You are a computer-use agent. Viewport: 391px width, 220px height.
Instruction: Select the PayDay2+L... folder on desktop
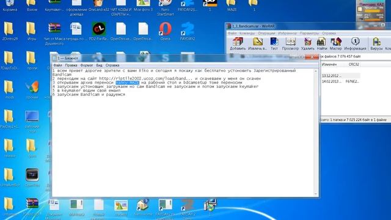(x=10, y=119)
